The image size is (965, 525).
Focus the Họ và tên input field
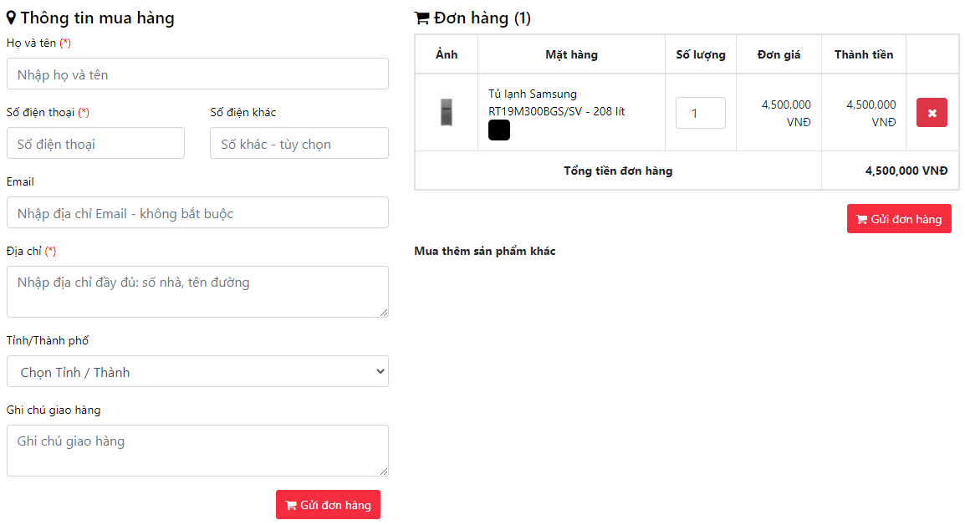coord(197,74)
